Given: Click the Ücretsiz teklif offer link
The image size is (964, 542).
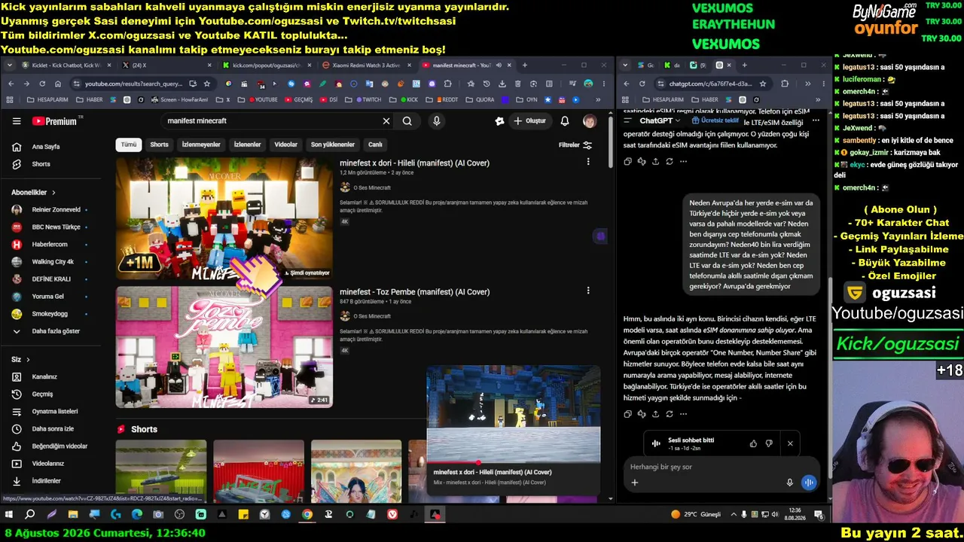Looking at the screenshot, I should coord(715,120).
